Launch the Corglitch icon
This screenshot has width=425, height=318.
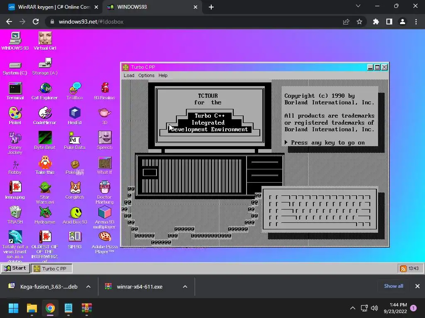[x=75, y=190]
